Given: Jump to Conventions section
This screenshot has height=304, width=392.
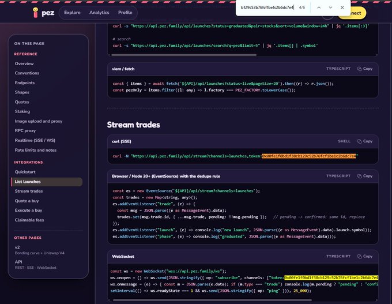Looking at the screenshot, I should [x=27, y=73].
